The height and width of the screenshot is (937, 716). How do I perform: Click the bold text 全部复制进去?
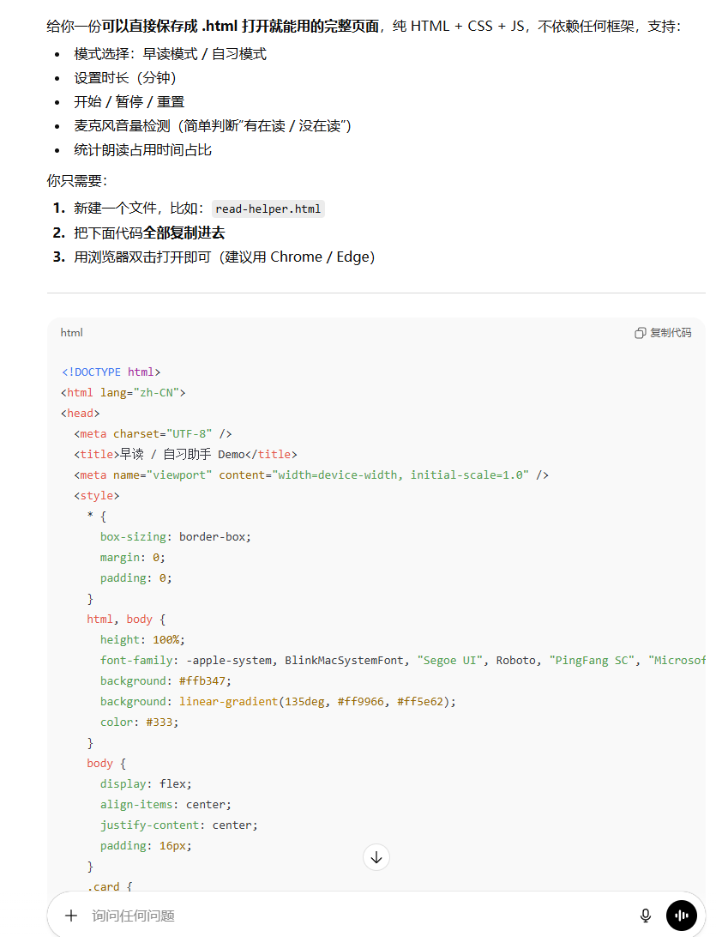pos(184,233)
